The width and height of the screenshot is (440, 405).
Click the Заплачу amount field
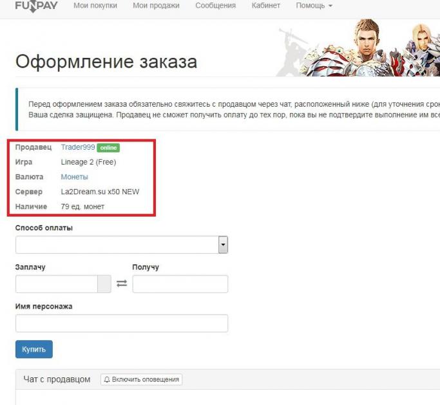point(57,283)
